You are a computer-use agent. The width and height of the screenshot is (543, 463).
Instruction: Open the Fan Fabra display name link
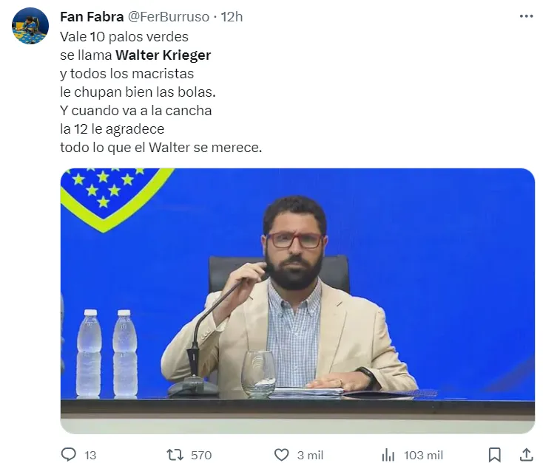tap(92, 16)
